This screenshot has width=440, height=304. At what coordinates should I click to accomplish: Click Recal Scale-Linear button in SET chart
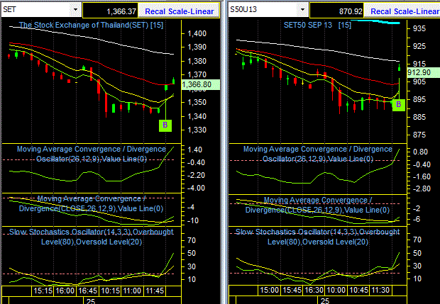[179, 11]
